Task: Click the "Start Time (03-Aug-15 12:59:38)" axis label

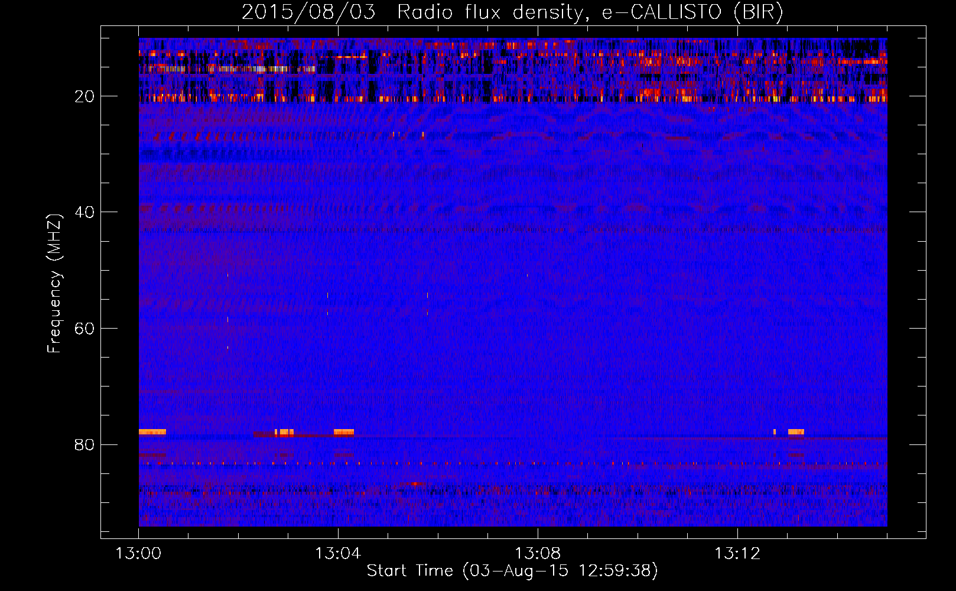Action: tap(512, 571)
